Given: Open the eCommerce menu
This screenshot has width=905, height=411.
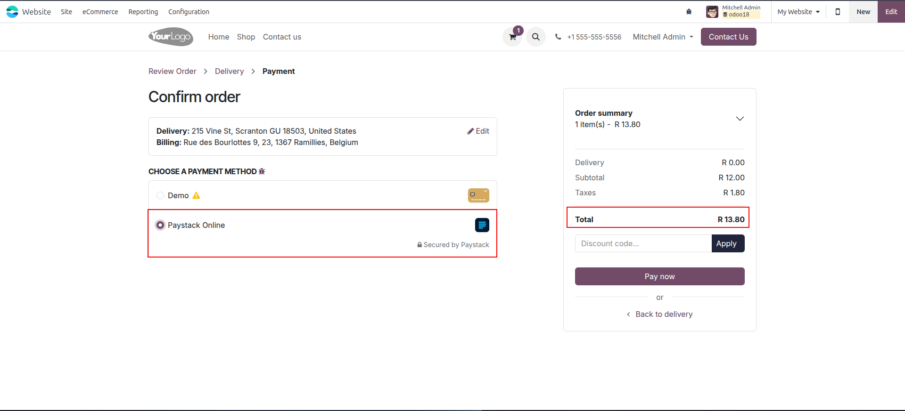Looking at the screenshot, I should [100, 12].
